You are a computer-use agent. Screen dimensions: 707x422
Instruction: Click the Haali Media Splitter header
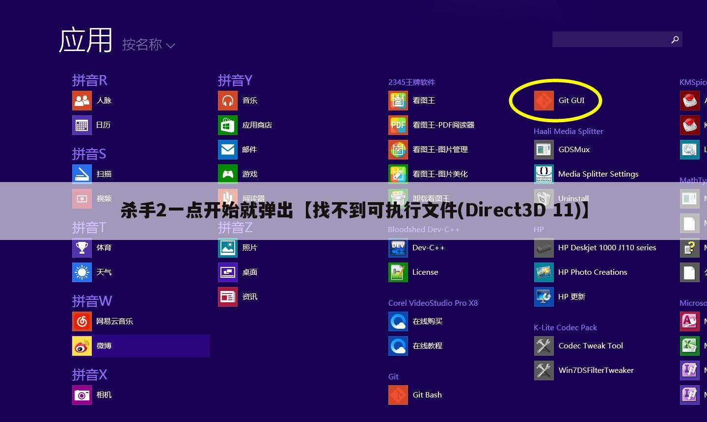point(568,131)
